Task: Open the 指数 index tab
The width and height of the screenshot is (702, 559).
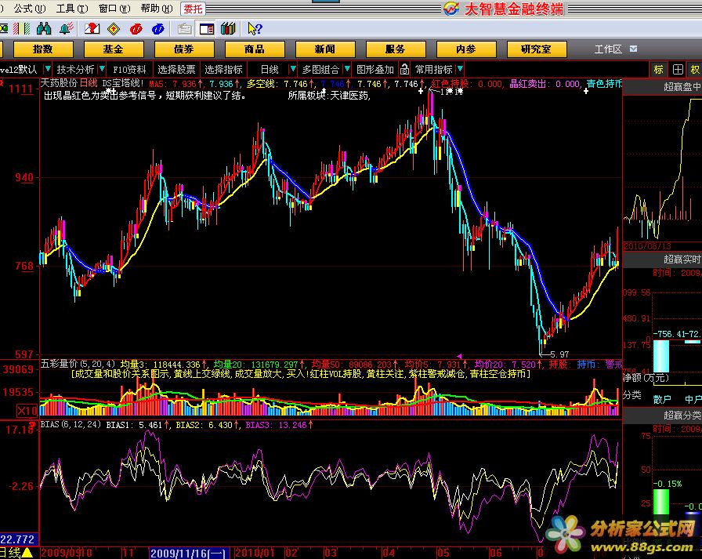Action: pos(43,49)
